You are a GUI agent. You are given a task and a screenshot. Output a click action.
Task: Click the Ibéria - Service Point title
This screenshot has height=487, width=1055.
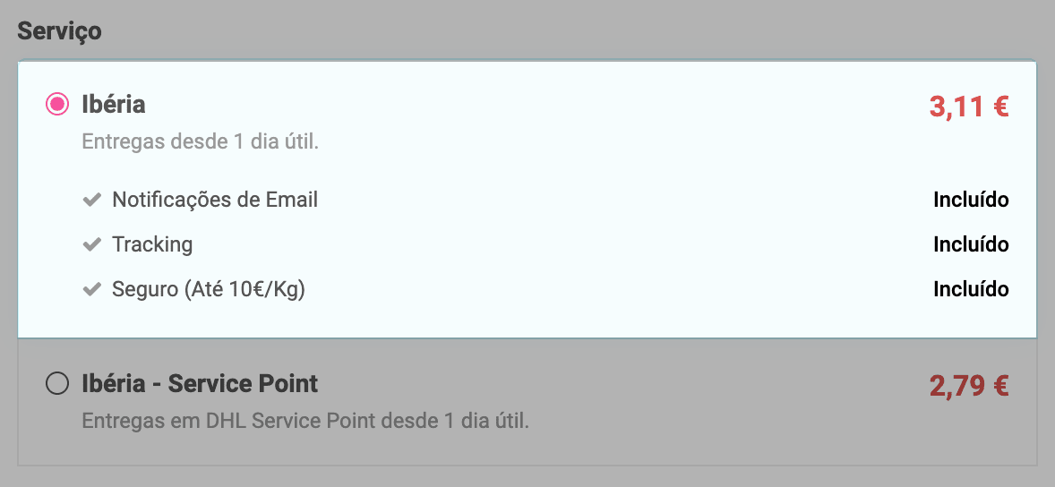point(200,384)
